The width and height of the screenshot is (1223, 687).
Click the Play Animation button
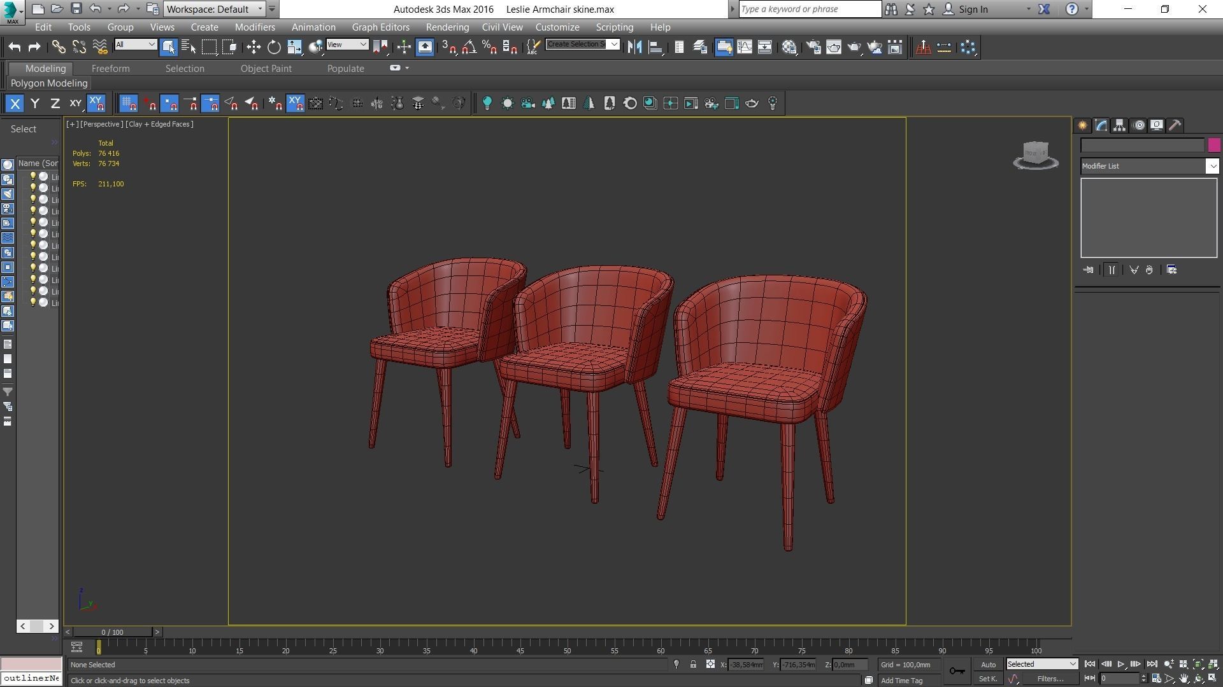click(1121, 664)
